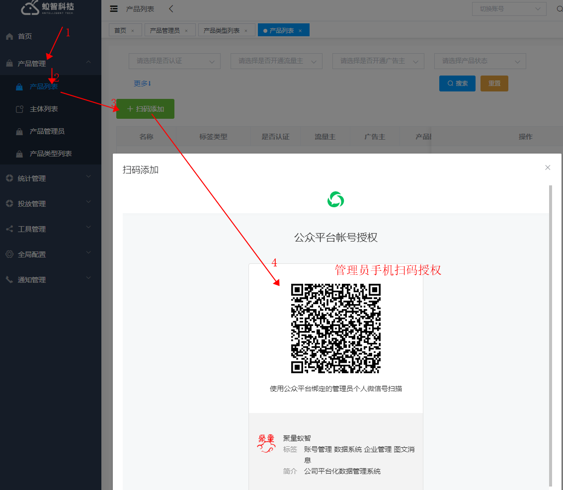The height and width of the screenshot is (490, 563).
Task: Click the icon beside 投放管理
Action: (10, 204)
